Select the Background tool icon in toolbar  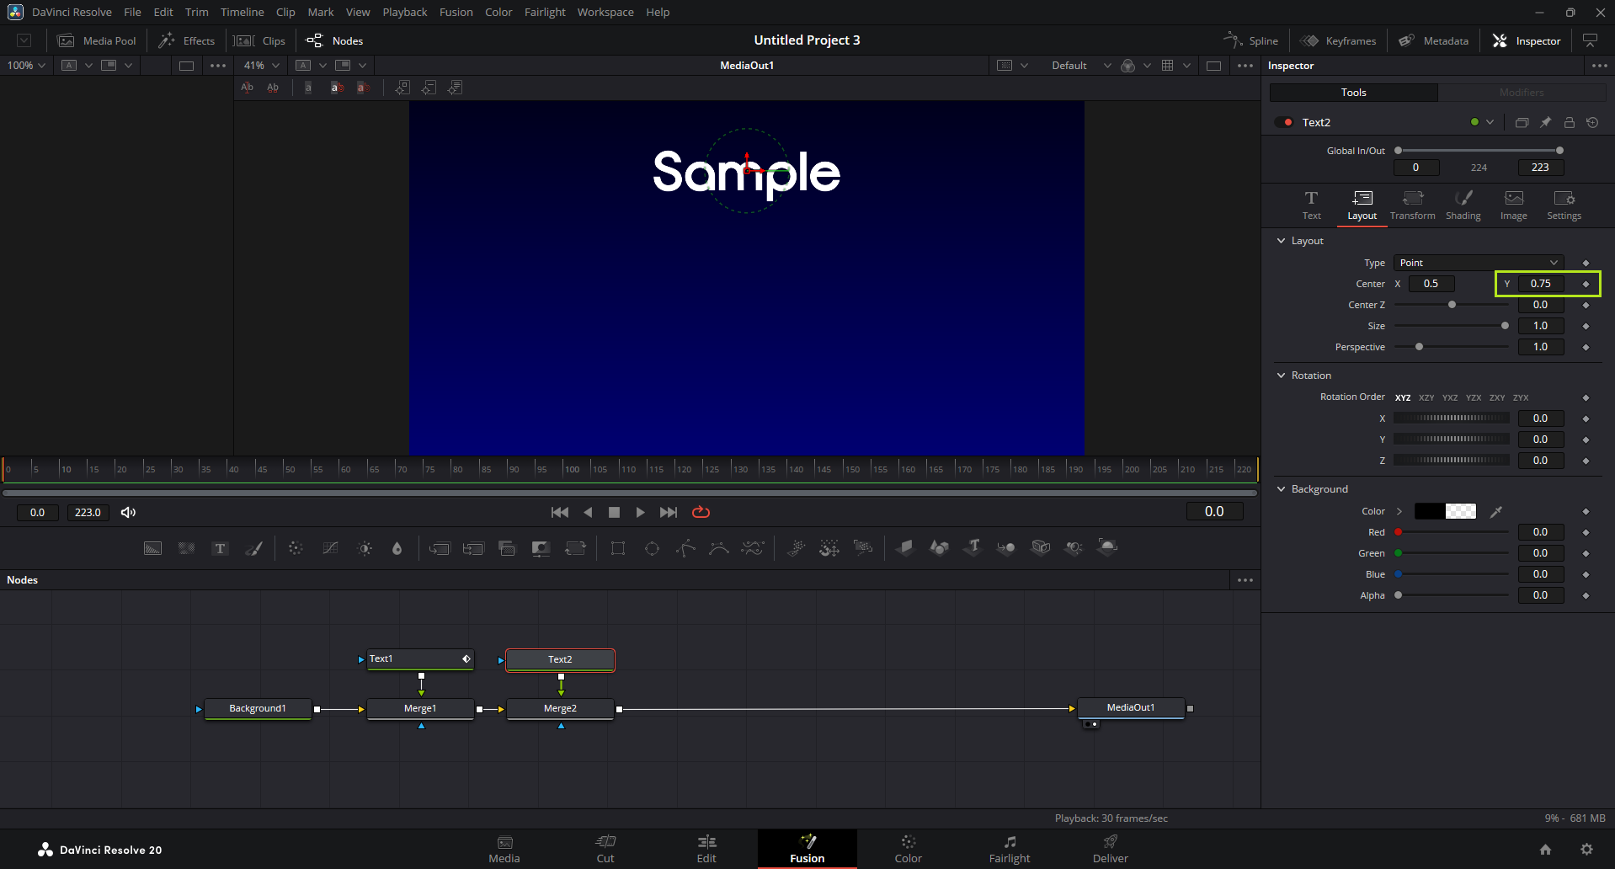pos(152,548)
